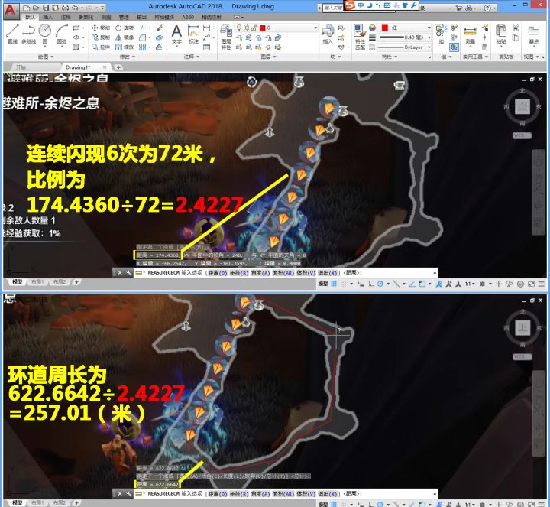Choose the Scale (缩放) command
Image resolution: width=550 pixels, height=507 pixels.
pos(125,47)
